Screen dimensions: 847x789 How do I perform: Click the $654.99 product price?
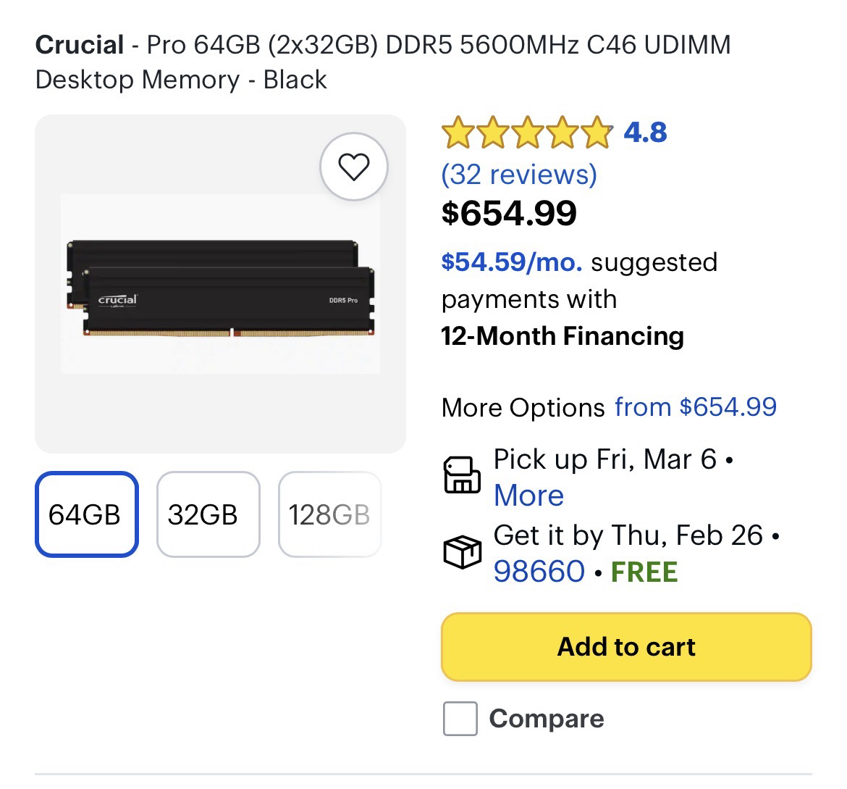pos(509,213)
